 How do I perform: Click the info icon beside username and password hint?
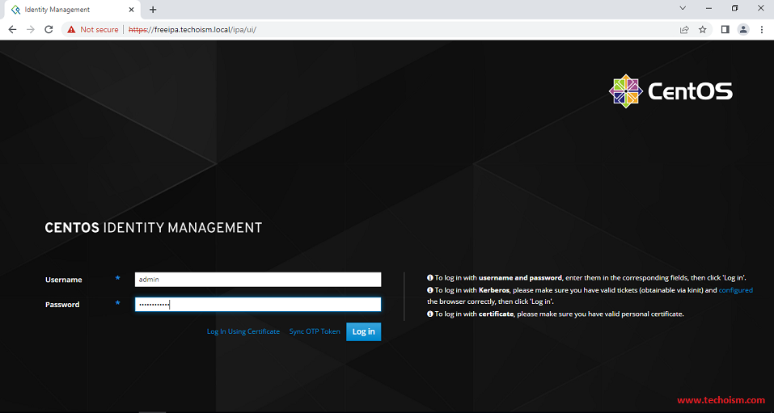pos(430,278)
